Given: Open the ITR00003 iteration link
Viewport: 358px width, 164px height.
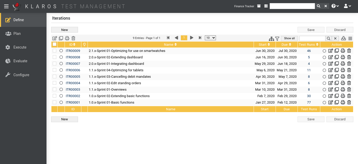Looking at the screenshot, I should 73,90.
